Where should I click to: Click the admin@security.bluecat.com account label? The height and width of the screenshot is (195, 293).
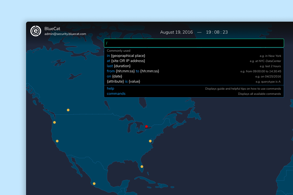(x=65, y=34)
